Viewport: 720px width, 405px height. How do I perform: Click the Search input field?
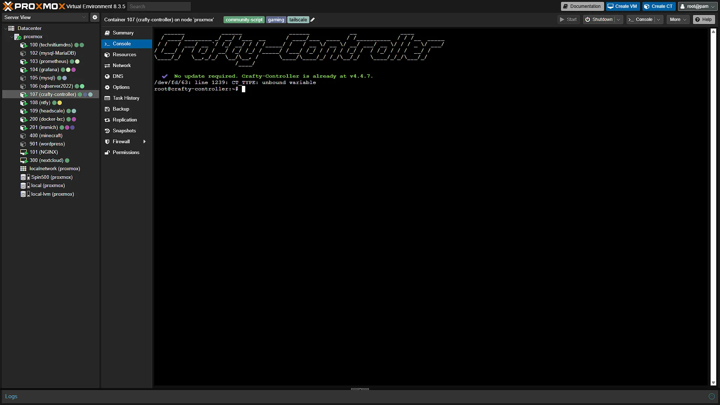click(x=159, y=6)
